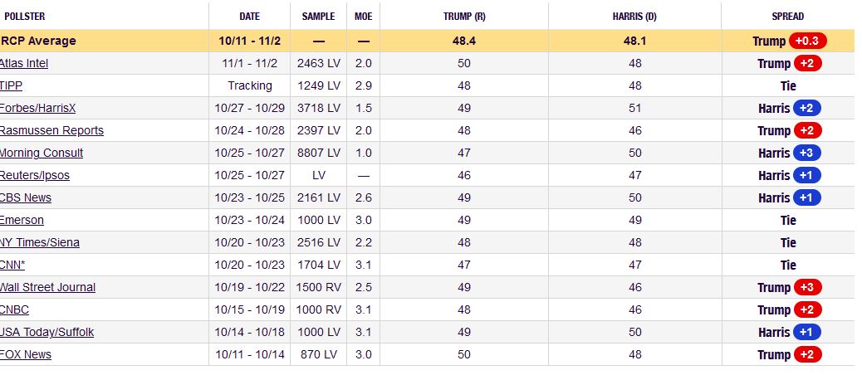Image resolution: width=862 pixels, height=380 pixels.
Task: Open the TIPP pollster link
Action: (12, 85)
